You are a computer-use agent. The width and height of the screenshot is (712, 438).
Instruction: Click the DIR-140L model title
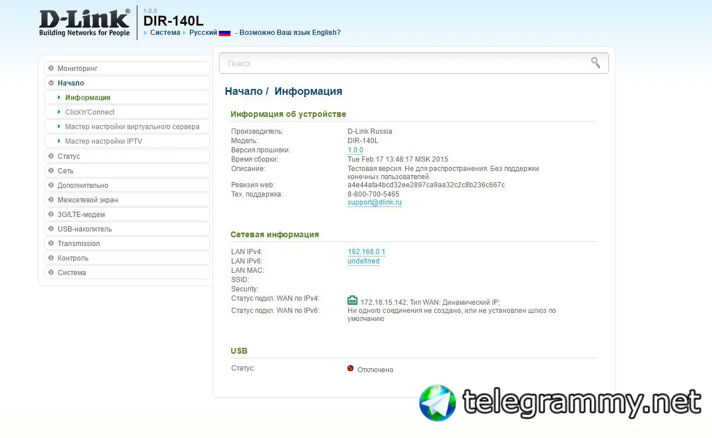pos(173,21)
